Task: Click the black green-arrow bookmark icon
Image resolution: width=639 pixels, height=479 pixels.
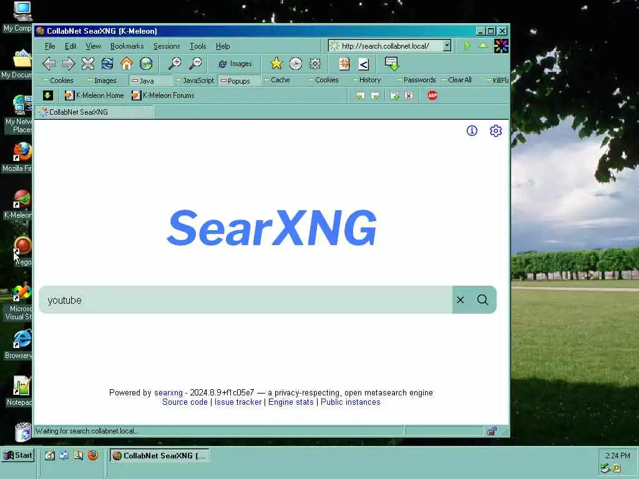Action: coord(47,95)
